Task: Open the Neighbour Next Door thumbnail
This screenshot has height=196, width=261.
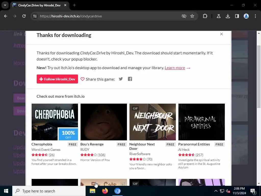Action: (153, 122)
